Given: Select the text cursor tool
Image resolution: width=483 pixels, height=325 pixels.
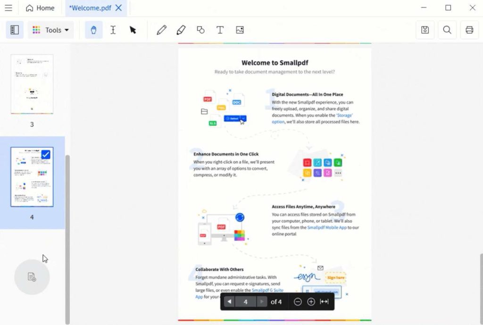Looking at the screenshot, I should tap(113, 30).
